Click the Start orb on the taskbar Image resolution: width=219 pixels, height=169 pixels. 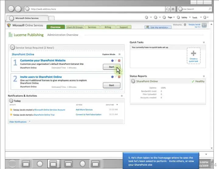(12, 164)
